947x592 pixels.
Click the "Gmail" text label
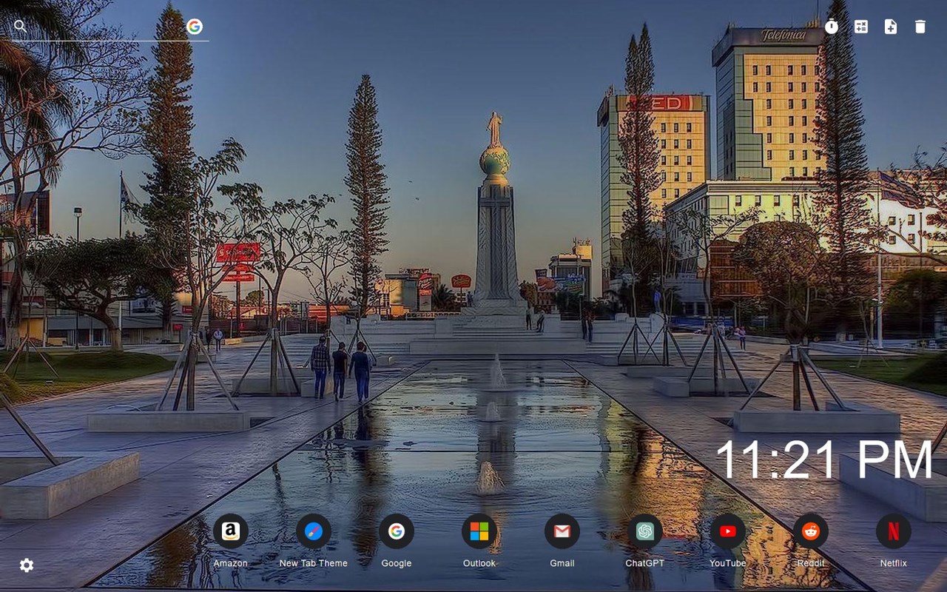click(x=562, y=563)
